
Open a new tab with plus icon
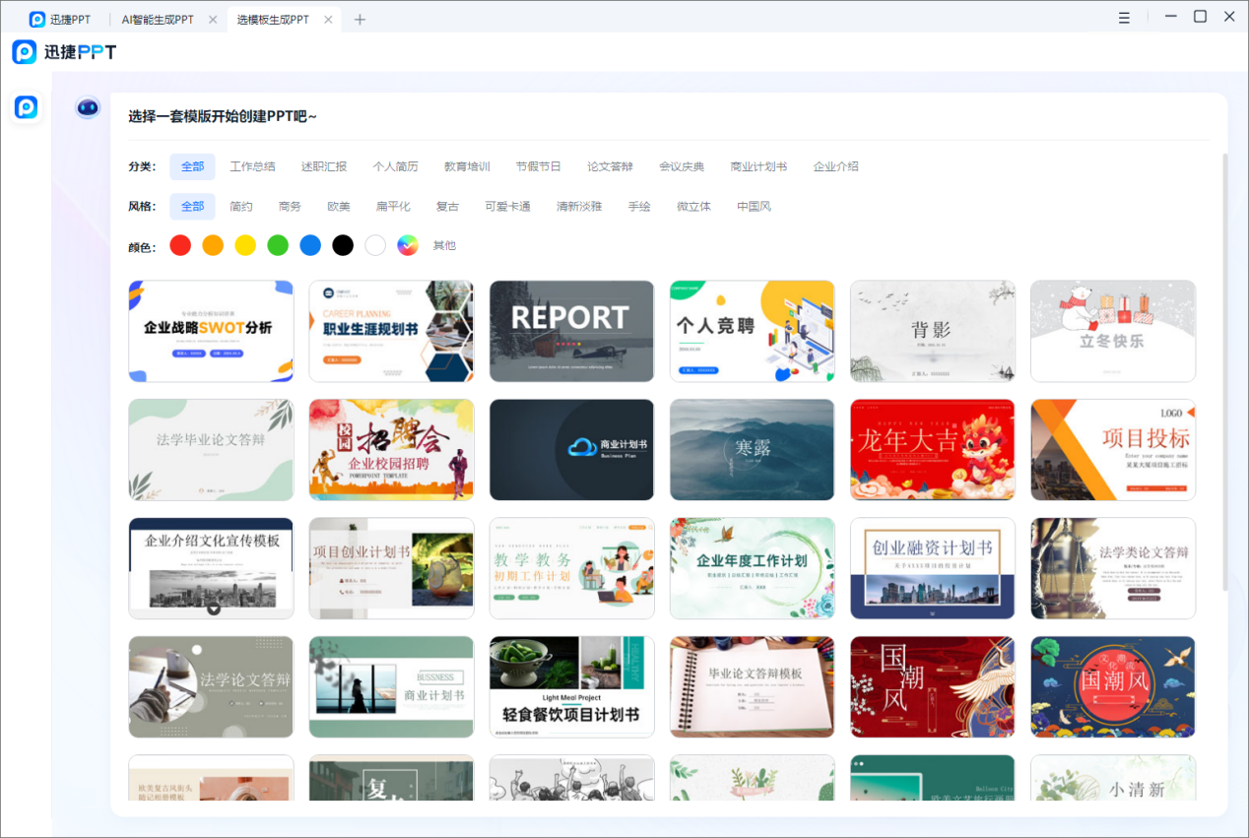point(360,19)
